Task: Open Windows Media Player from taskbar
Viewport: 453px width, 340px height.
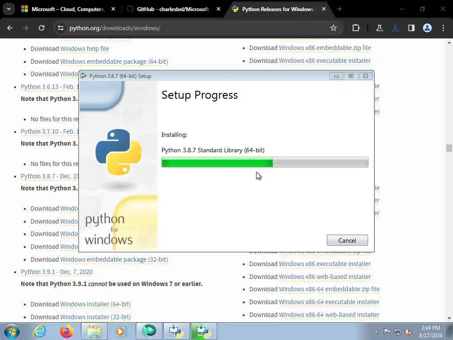Action: 121,331
